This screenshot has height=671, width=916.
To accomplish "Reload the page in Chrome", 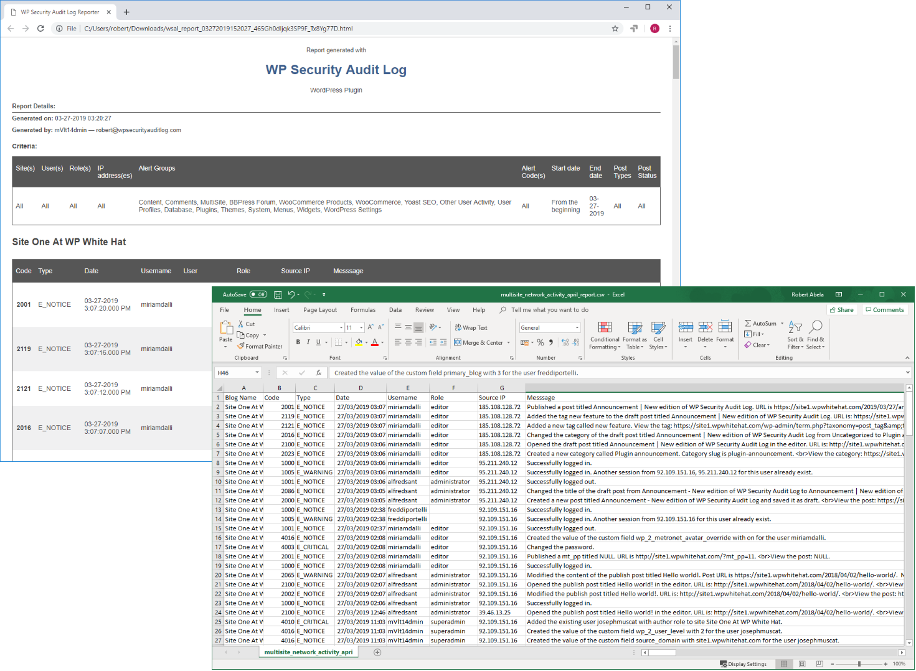I will (x=40, y=29).
